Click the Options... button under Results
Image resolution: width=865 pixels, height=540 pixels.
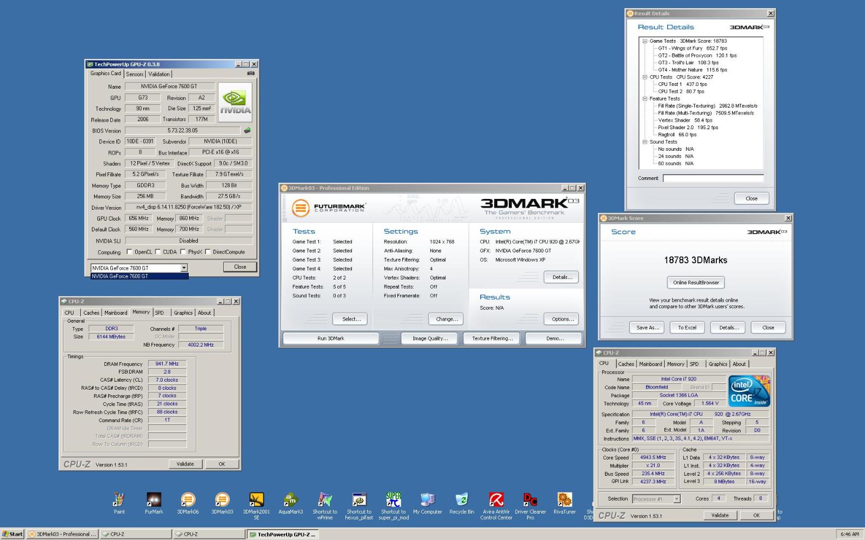pos(562,319)
